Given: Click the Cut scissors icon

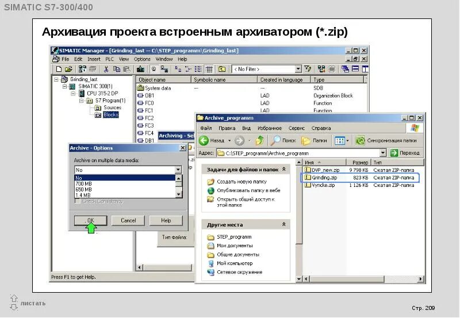Looking at the screenshot, I should pos(106,69).
